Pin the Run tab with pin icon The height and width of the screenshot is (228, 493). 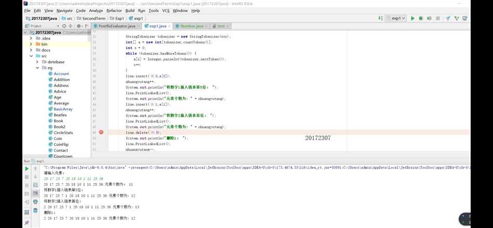pyautogui.click(x=26, y=222)
